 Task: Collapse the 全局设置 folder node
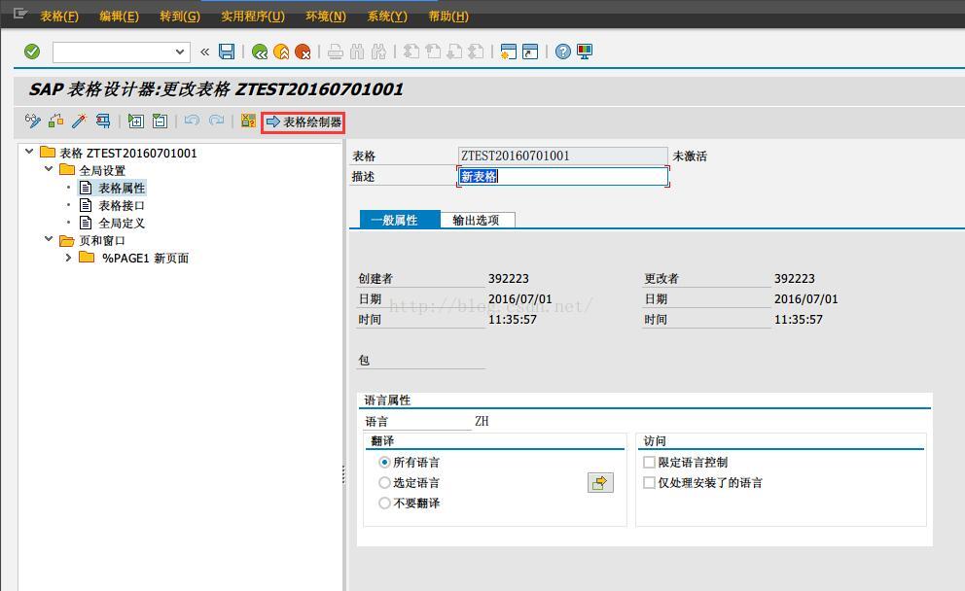click(x=49, y=168)
